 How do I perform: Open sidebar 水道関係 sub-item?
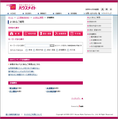(x=96, y=40)
